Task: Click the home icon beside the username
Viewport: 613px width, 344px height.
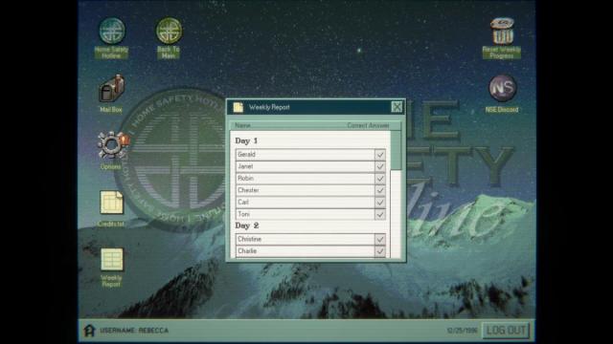Action: coord(89,331)
